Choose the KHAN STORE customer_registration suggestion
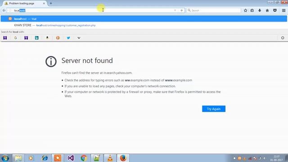Image resolution: width=288 pixels, height=162 pixels. click(x=144, y=25)
